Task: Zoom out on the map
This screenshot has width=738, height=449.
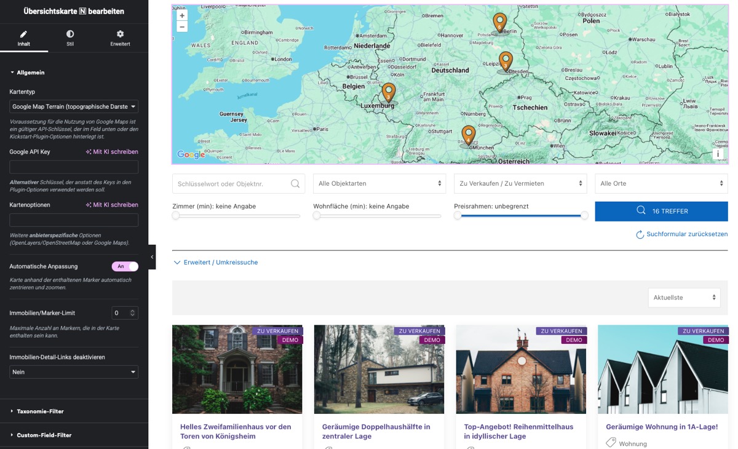Action: pyautogui.click(x=182, y=27)
